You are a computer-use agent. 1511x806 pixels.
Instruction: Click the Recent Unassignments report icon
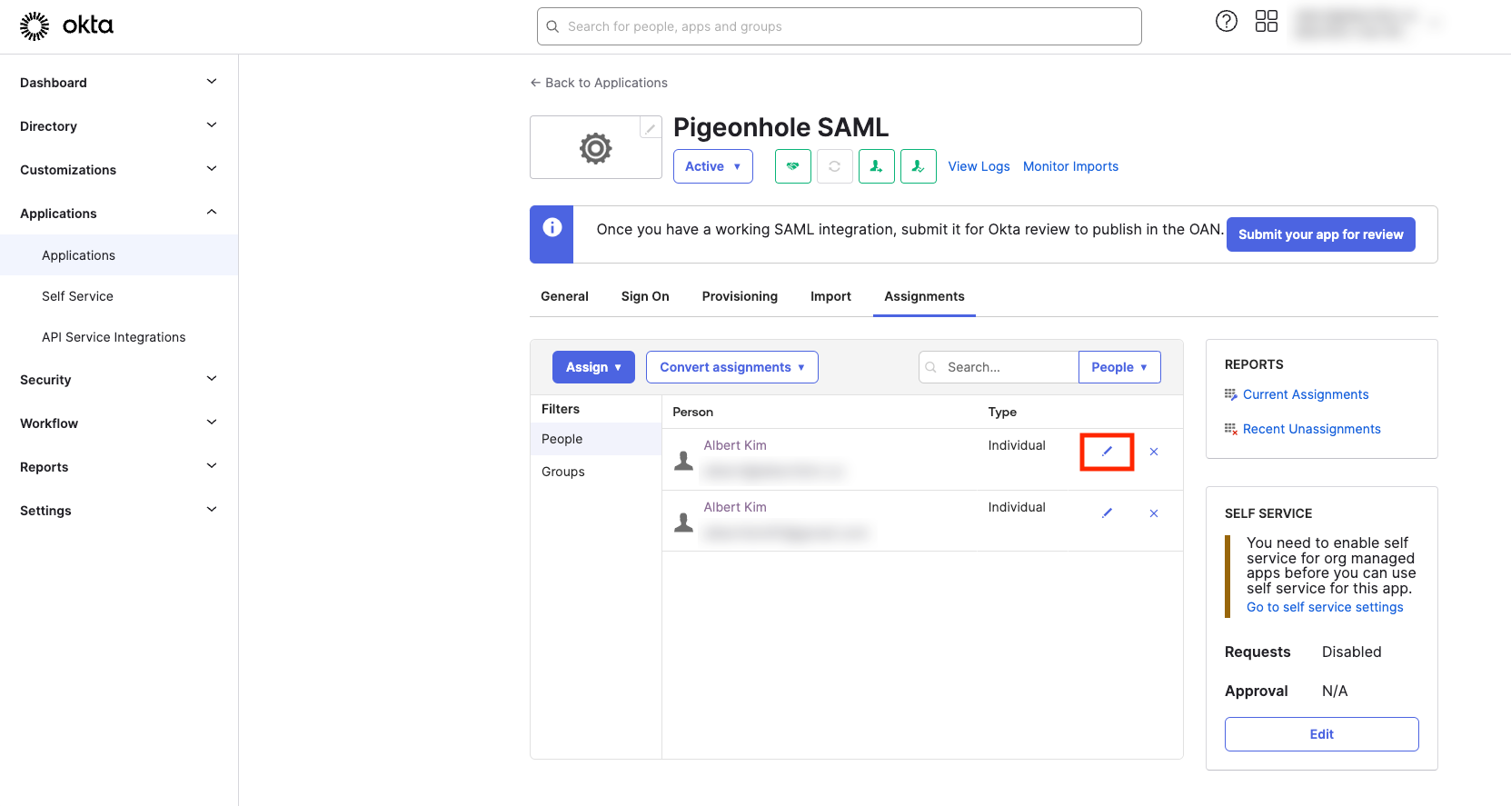pos(1231,429)
